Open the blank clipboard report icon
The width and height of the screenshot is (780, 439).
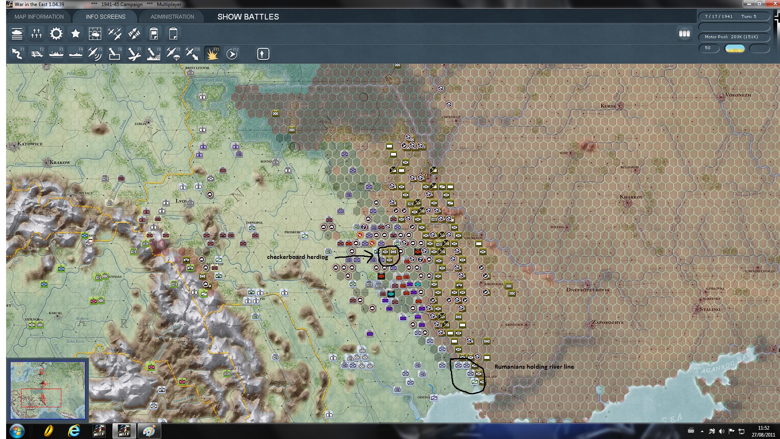coord(173,34)
